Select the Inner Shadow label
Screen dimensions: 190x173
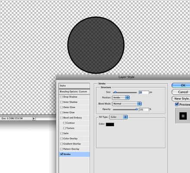(x=71, y=102)
